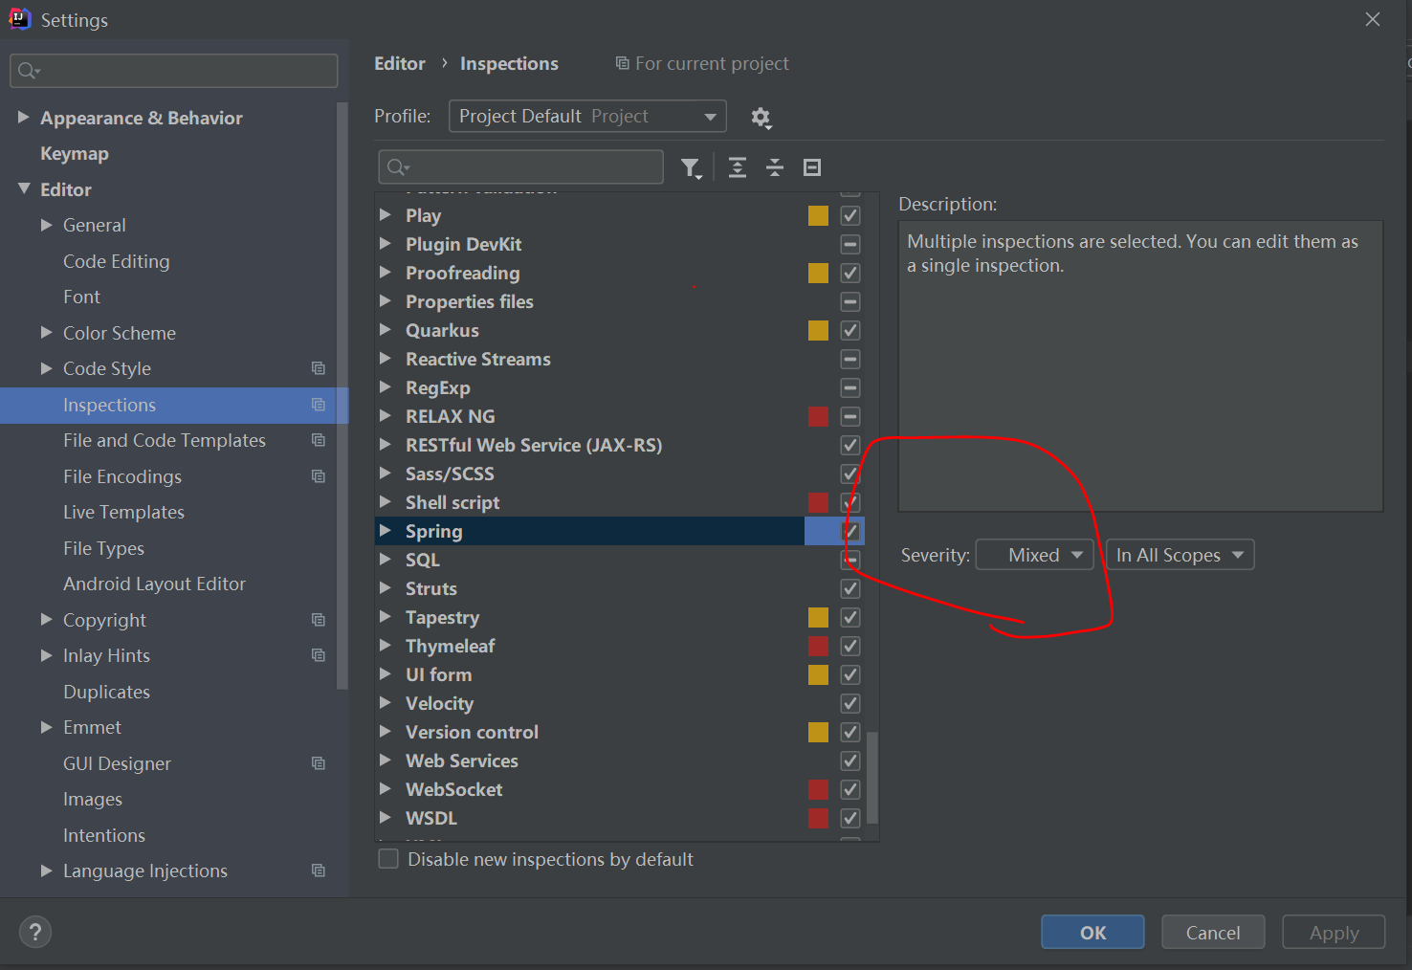Viewport: 1412px width, 970px height.
Task: Open the In All Scopes dropdown
Action: [1180, 555]
